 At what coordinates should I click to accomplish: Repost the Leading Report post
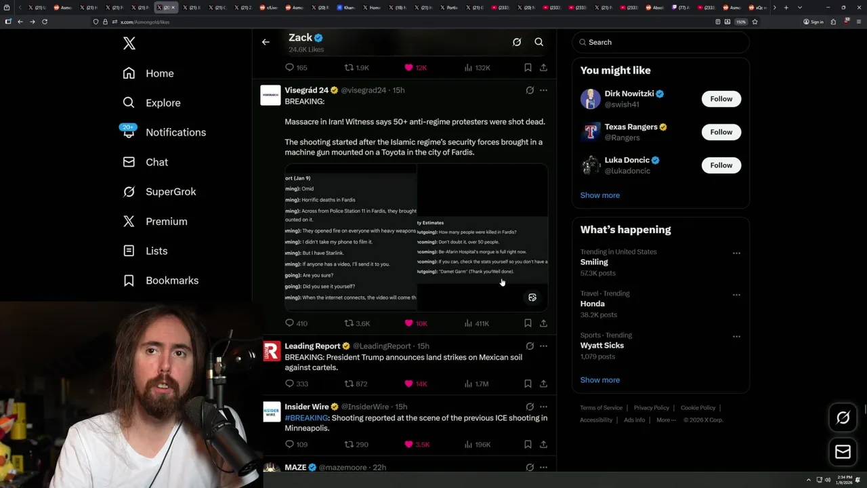[356, 384]
